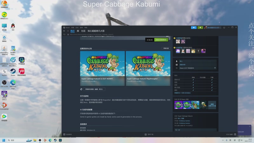Click help icon on Steam learning row

215,68
